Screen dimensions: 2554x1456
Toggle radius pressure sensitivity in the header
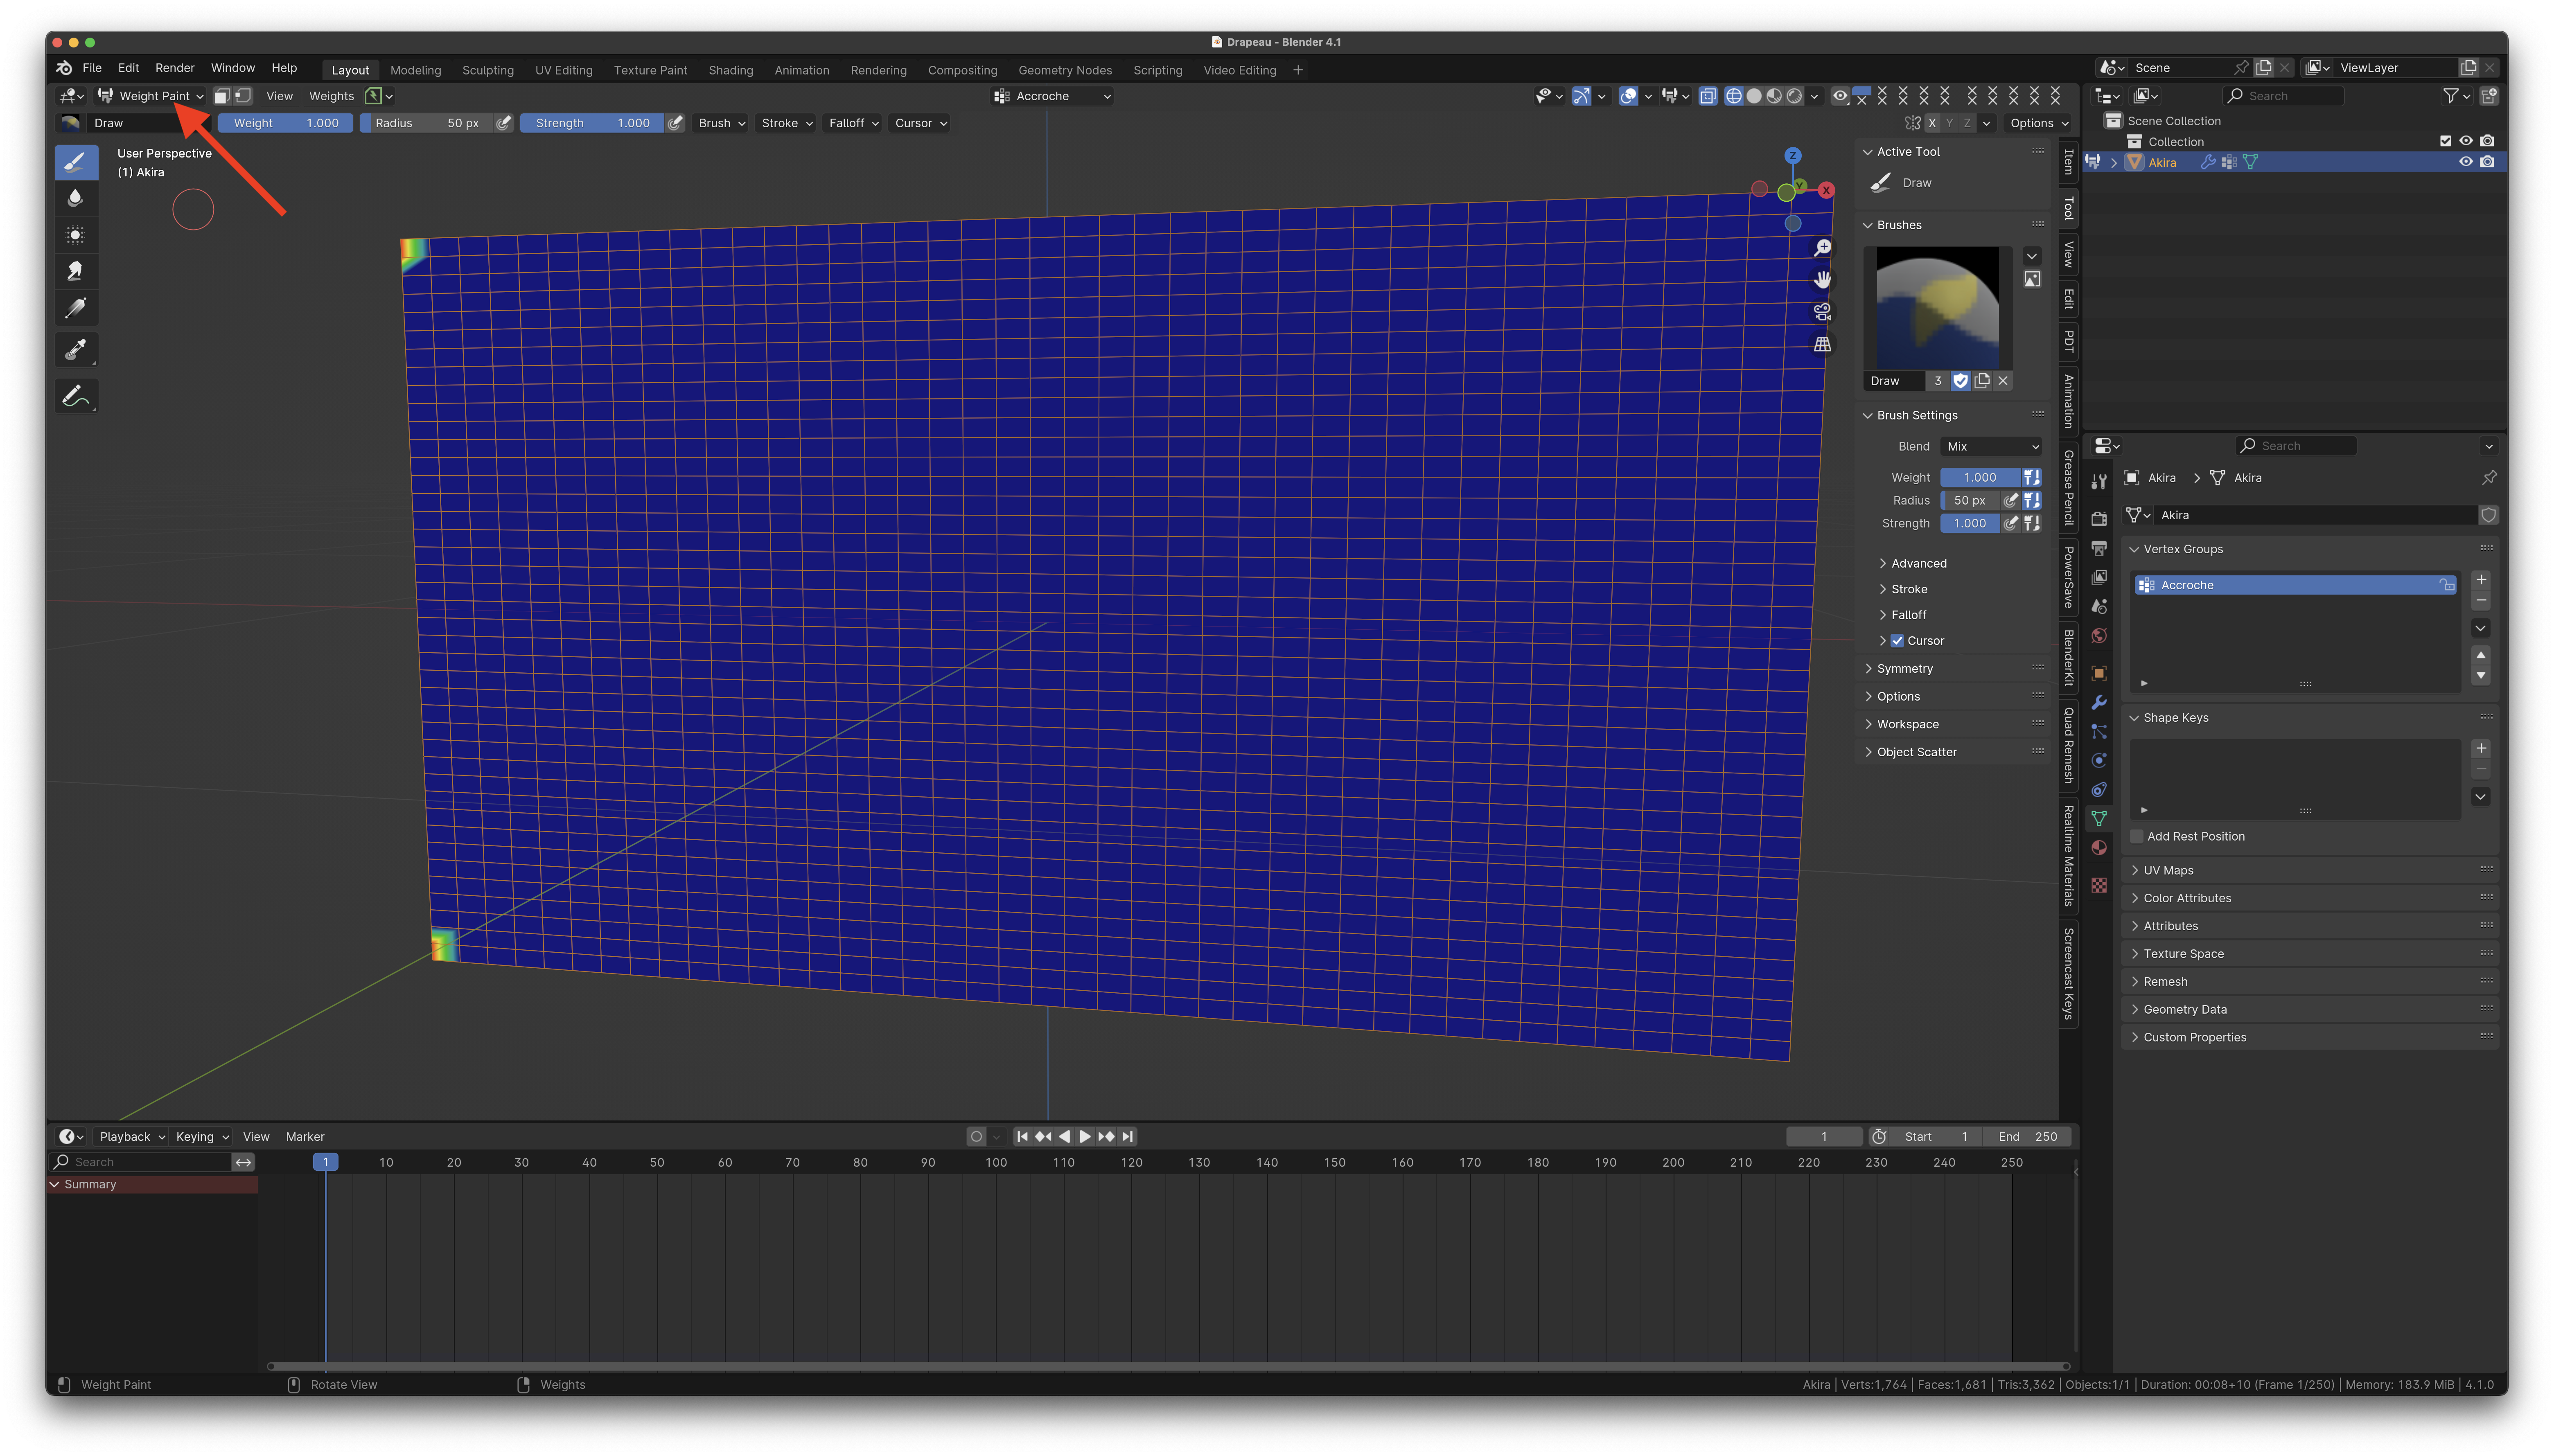pyautogui.click(x=504, y=123)
